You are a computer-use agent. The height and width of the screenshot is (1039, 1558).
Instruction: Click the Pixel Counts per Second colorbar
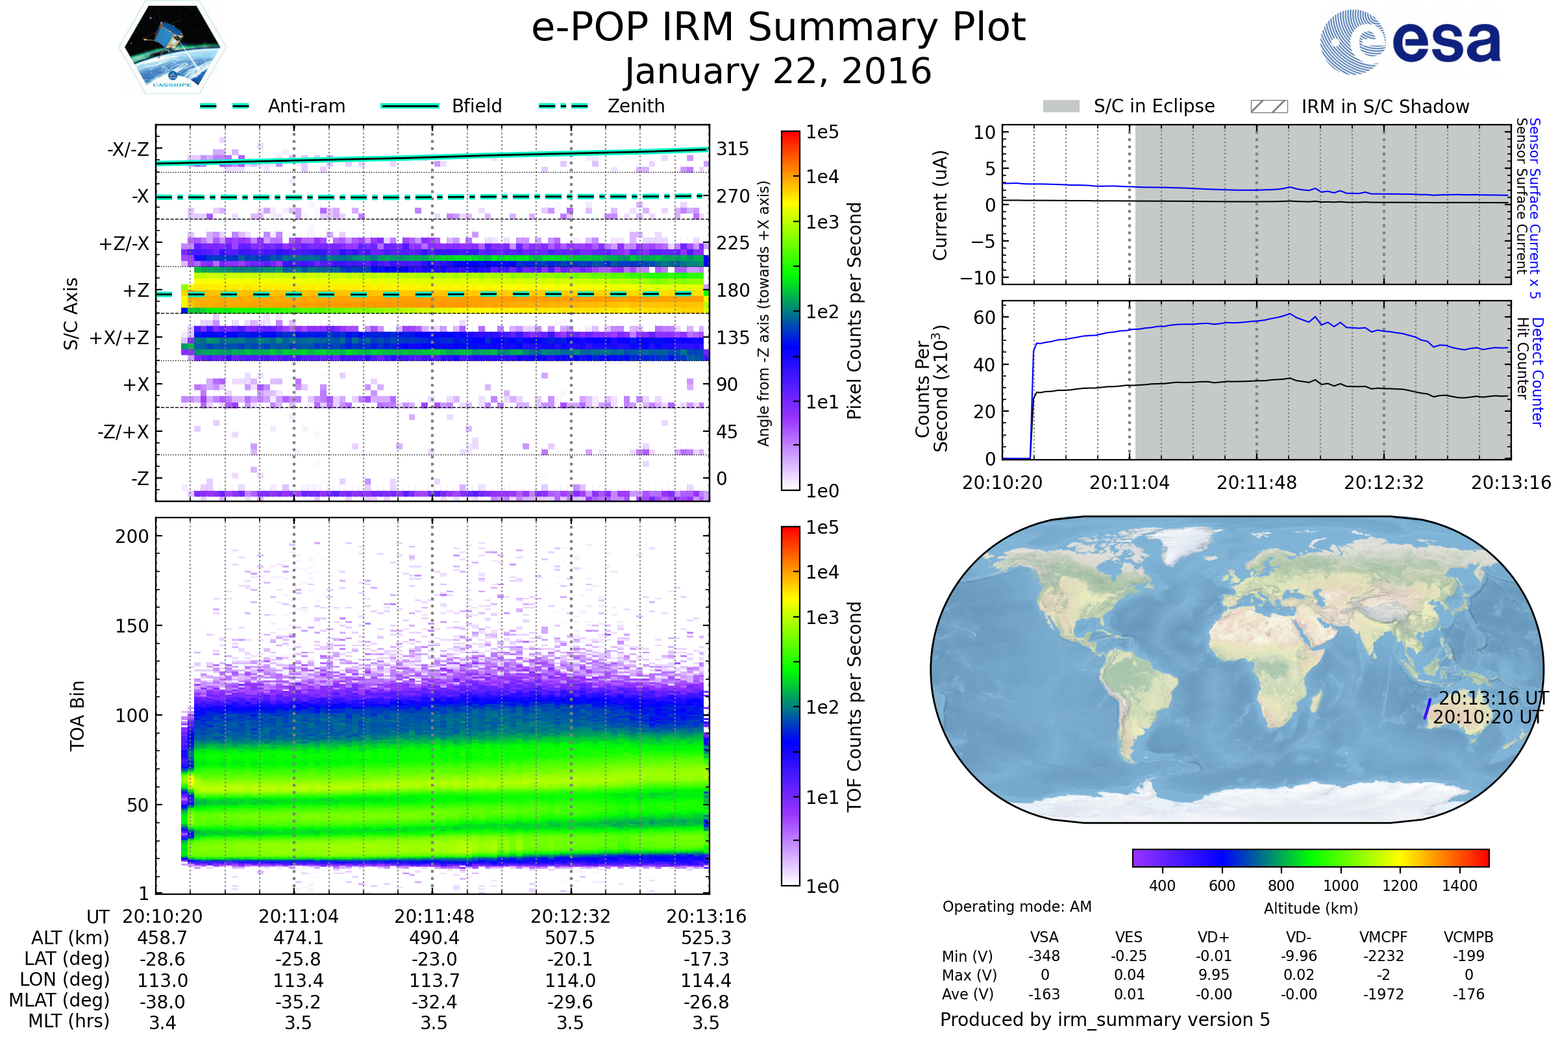pyautogui.click(x=790, y=310)
